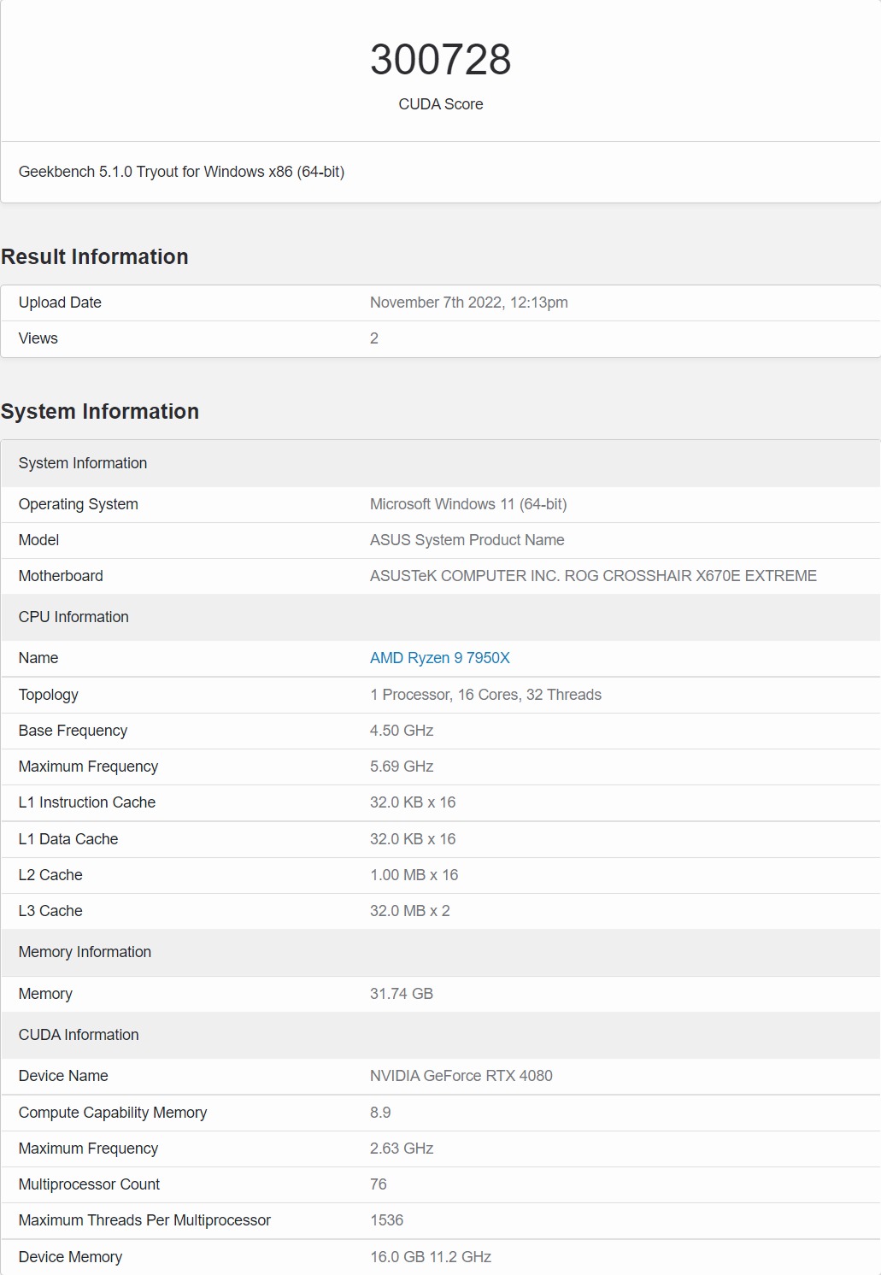Viewport: 881px width, 1275px height.
Task: Click the 'Memory' row label
Action: tap(45, 994)
